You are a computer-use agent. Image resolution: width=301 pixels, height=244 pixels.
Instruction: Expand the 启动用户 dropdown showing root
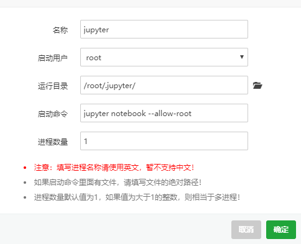point(164,57)
